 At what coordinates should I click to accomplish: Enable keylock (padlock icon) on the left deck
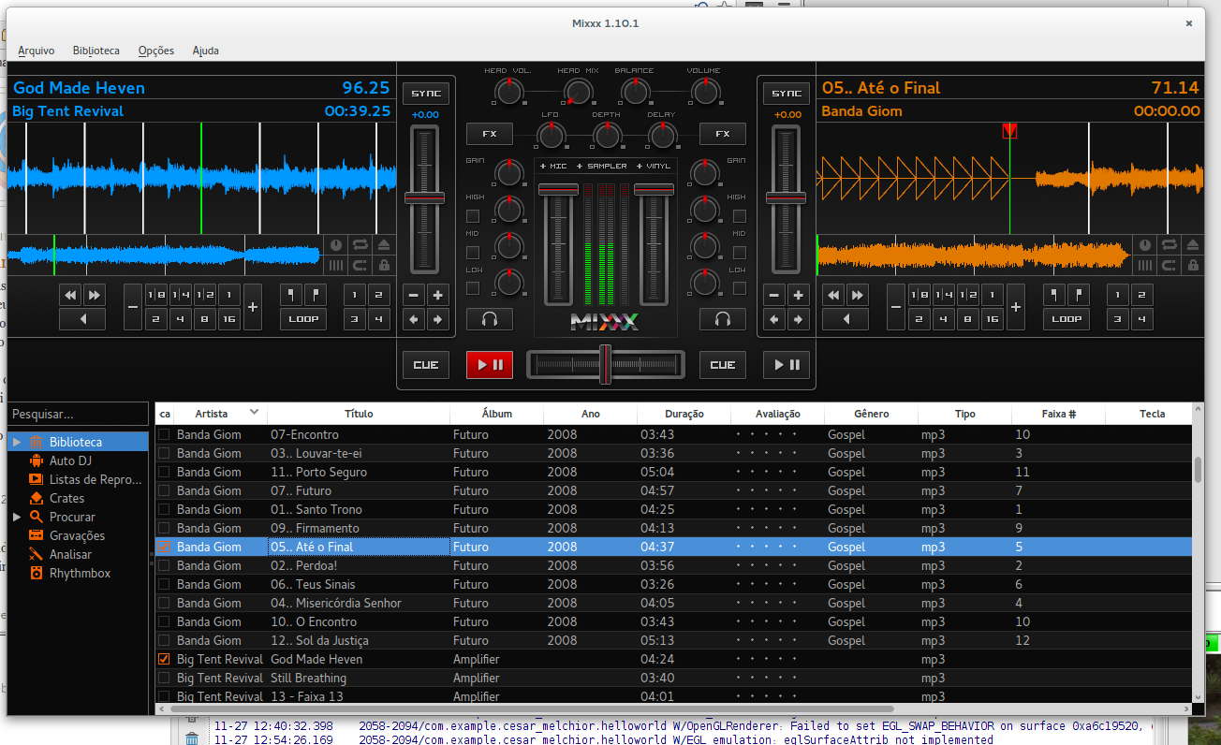tap(384, 265)
